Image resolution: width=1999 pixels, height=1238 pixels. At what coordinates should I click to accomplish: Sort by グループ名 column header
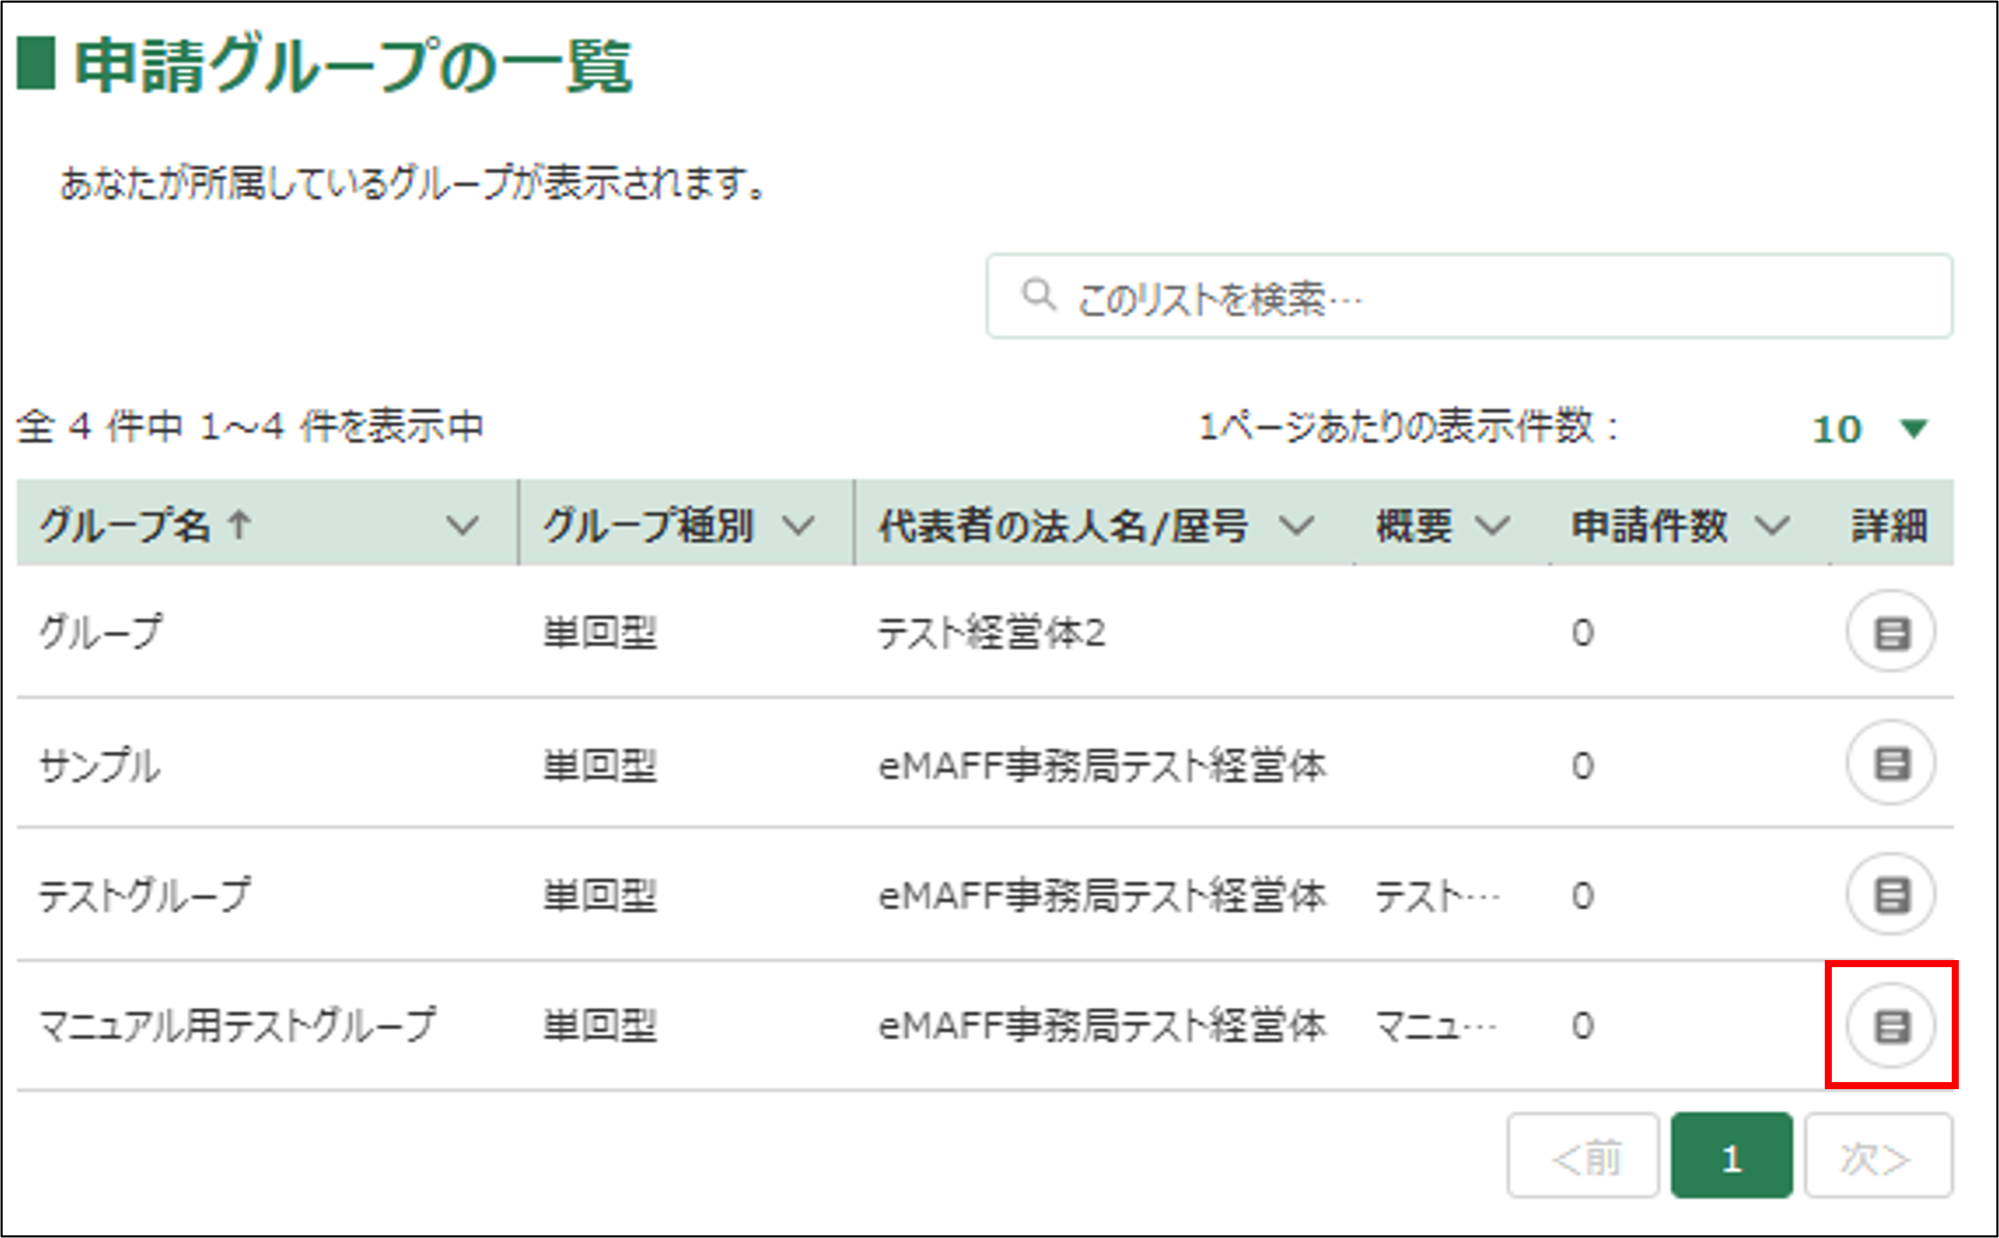126,525
